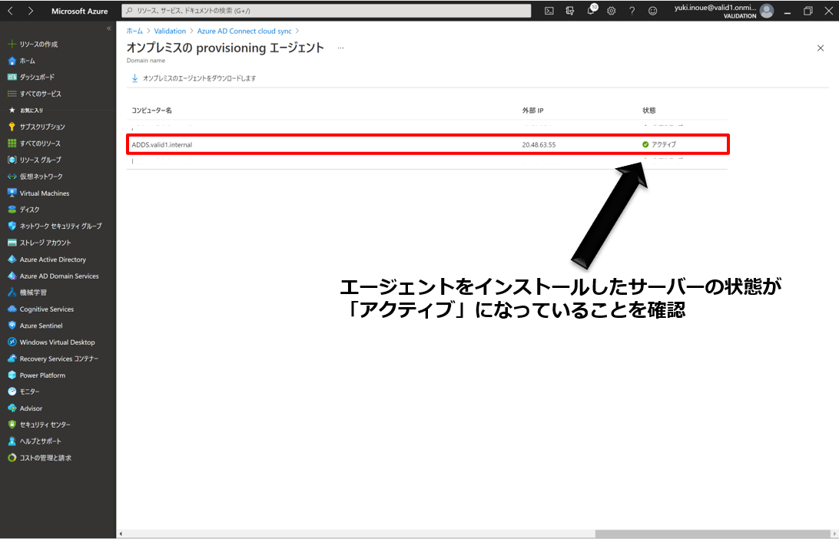
Task: Click the 状態 column header
Action: tap(649, 111)
